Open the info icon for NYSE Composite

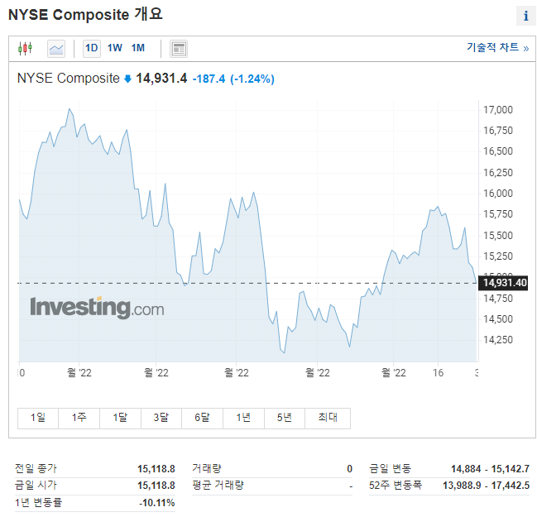525,16
